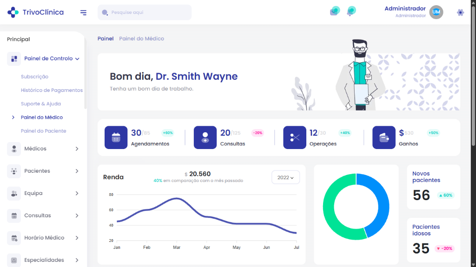Click the Médicos sidebar icon

(x=14, y=149)
